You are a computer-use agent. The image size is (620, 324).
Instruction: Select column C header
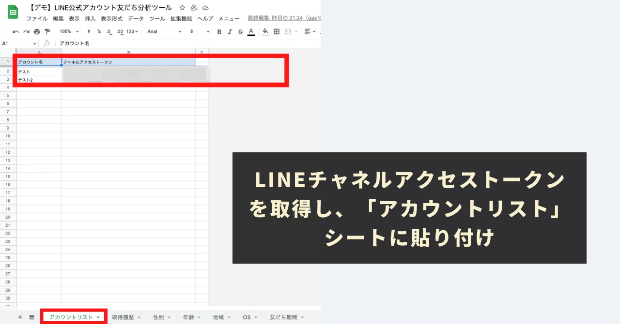(x=202, y=52)
